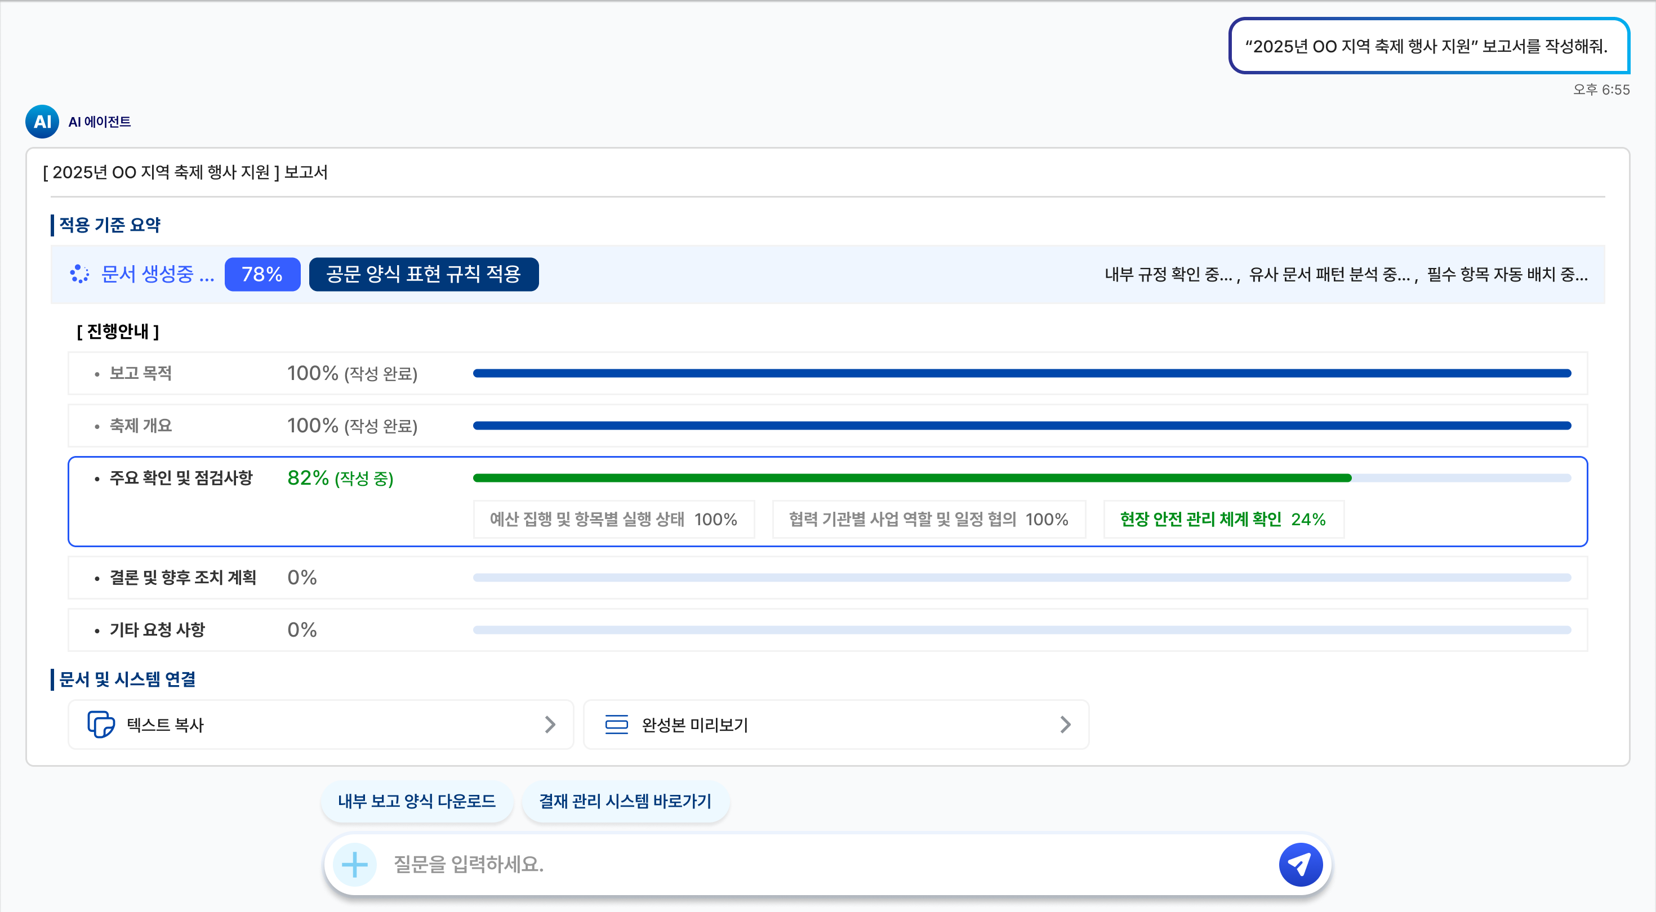Click the 유사 문서 패턴 분석 중... status text
Viewport: 1656px width, 912px height.
click(x=1329, y=274)
